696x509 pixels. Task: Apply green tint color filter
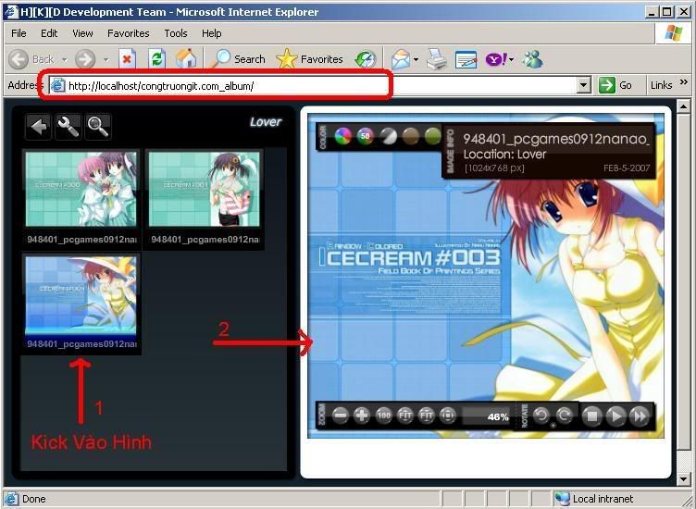(x=432, y=136)
